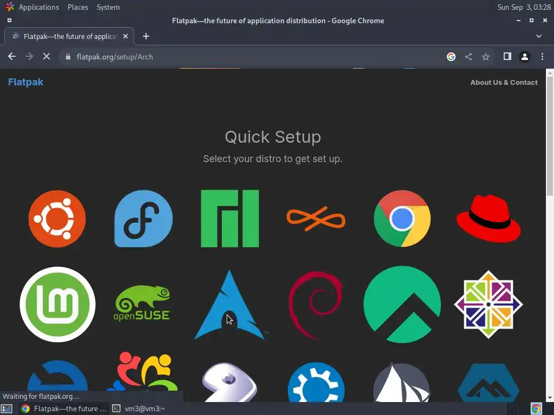The height and width of the screenshot is (415, 554).
Task: Click the show desktop taskbar icon
Action: tap(6, 409)
